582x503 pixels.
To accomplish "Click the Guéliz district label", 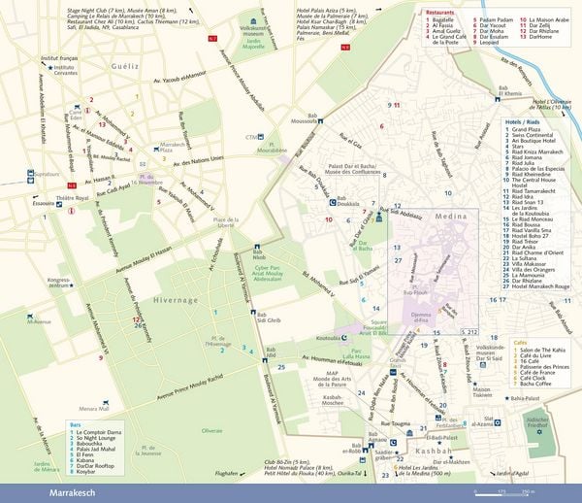I will pos(125,66).
